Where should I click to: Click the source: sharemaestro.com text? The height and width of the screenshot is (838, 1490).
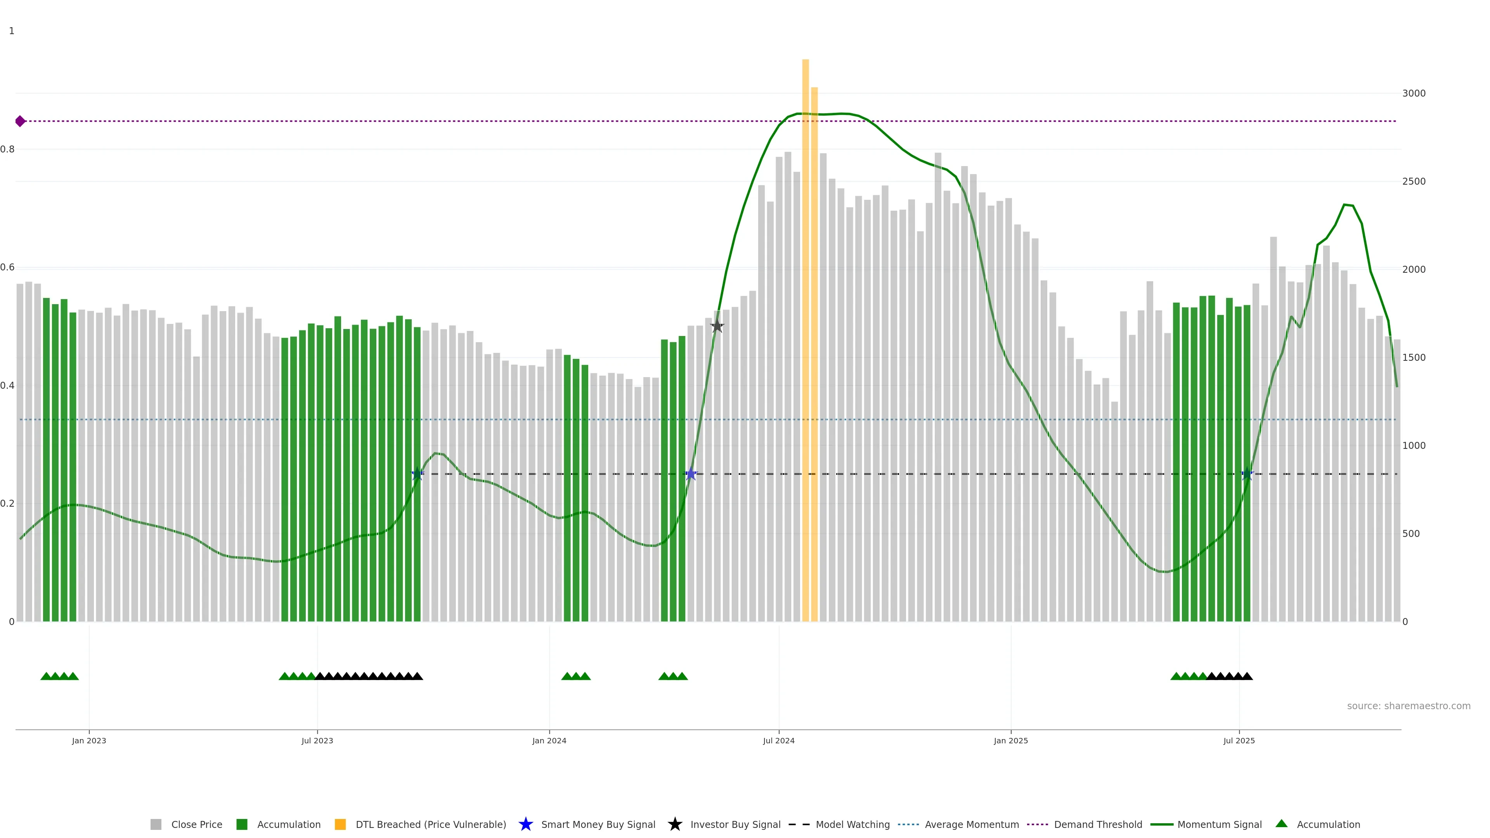point(1409,706)
